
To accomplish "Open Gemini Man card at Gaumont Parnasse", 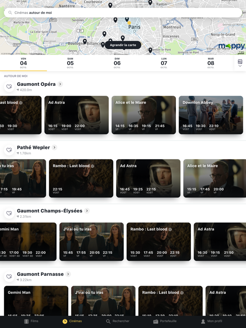I will [x=36, y=301].
